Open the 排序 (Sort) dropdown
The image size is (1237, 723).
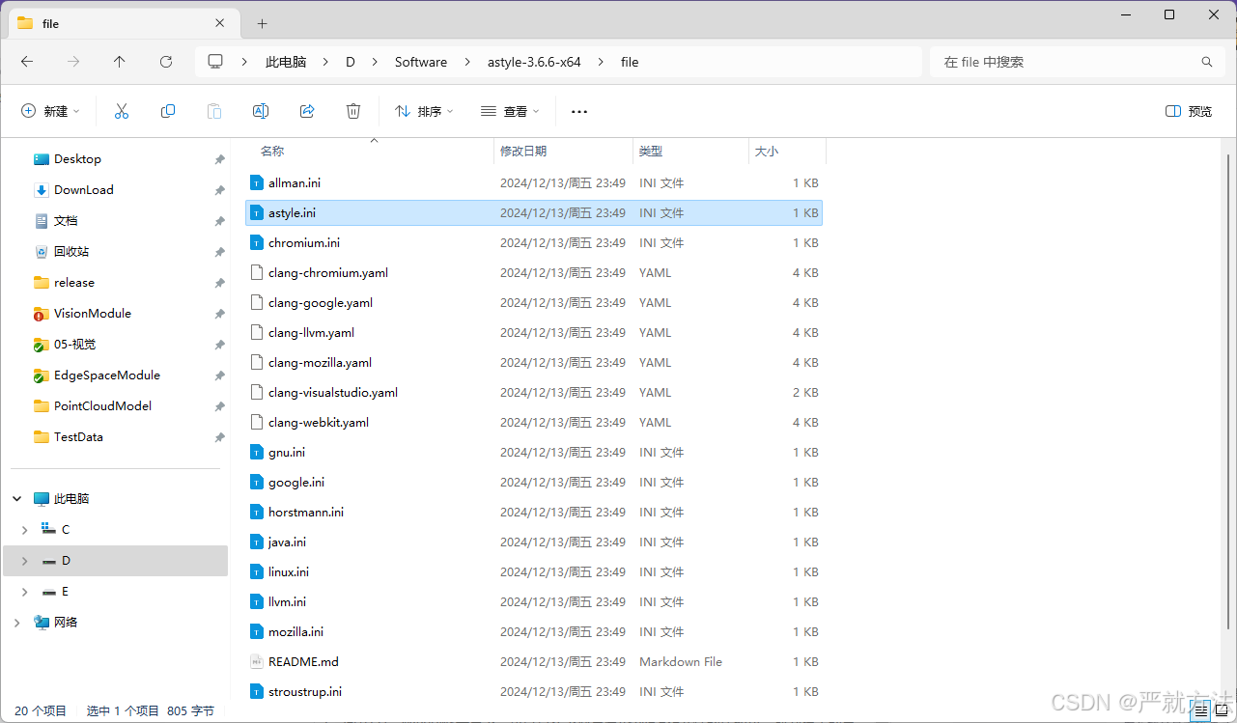click(x=422, y=111)
